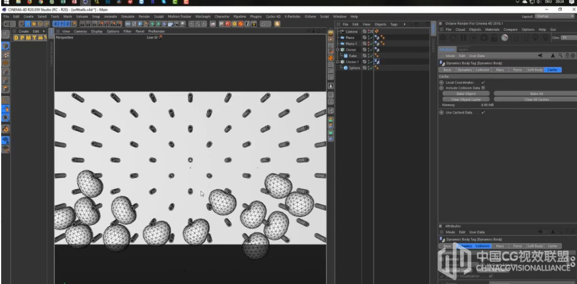Viewport: 577px width, 284px height.
Task: Click Bake All button
Action: point(536,94)
